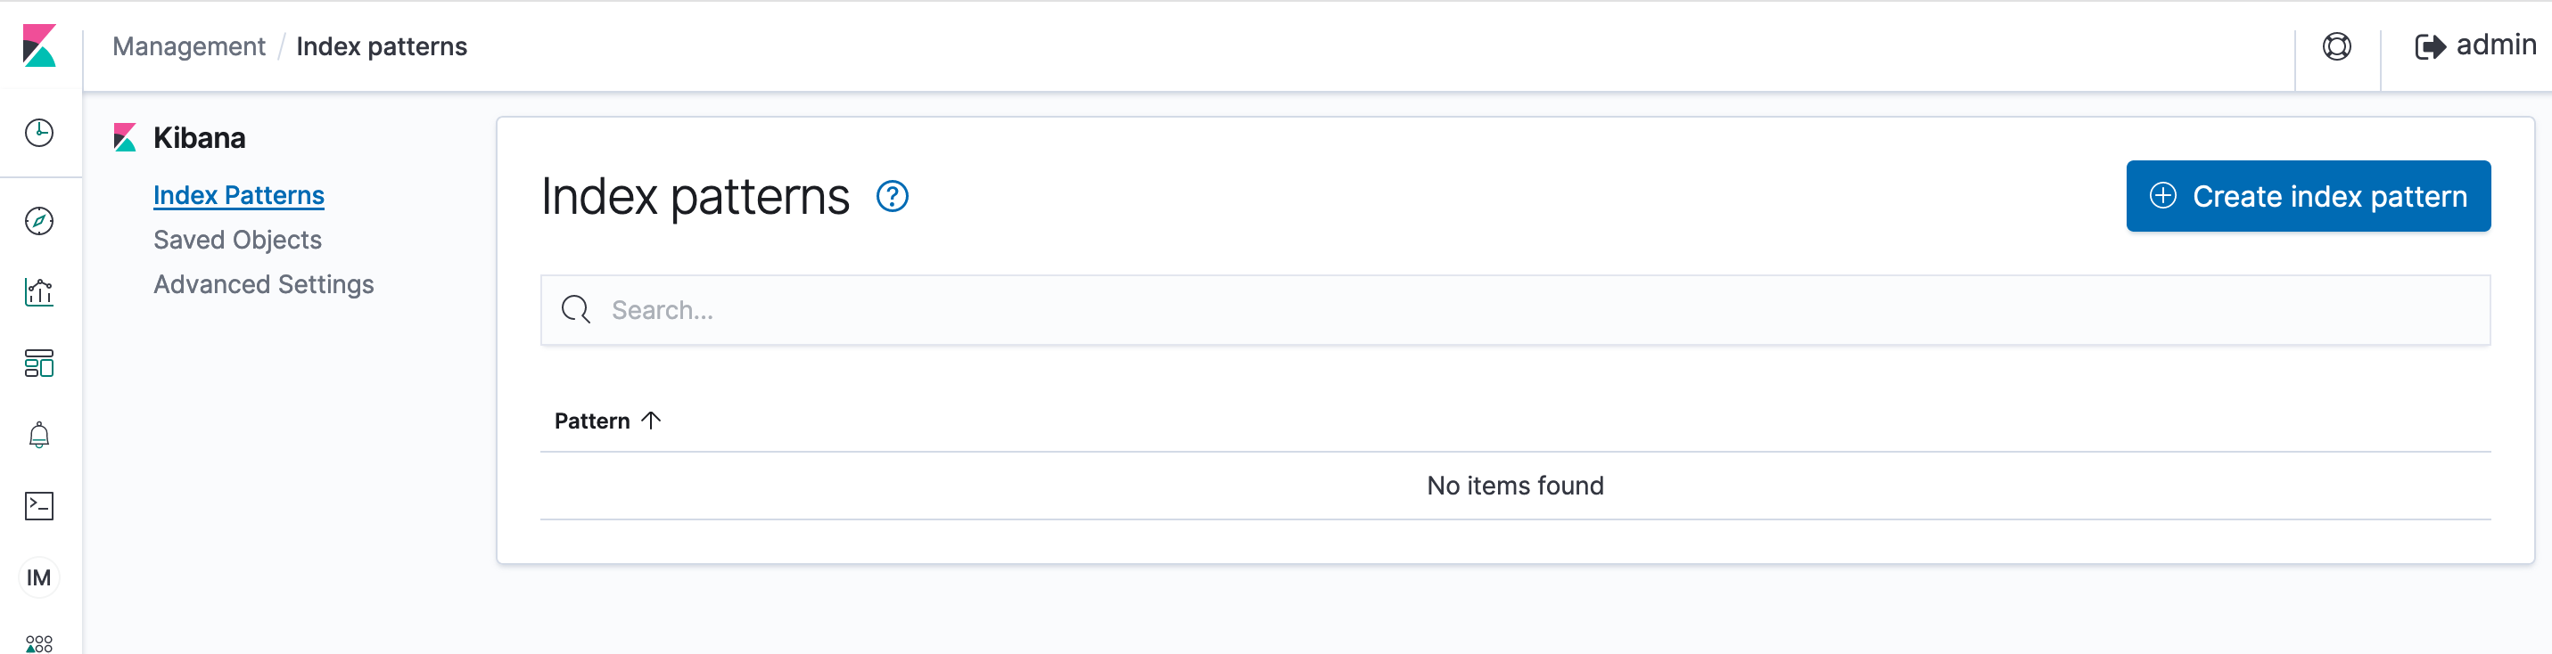The width and height of the screenshot is (2552, 654).
Task: Focus the Search index patterns field
Action: pyautogui.click(x=1515, y=310)
